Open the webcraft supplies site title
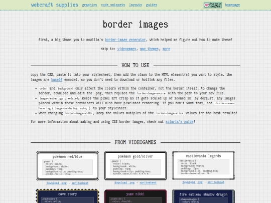Viewport: 271px width, 203px height. [x=55, y=5]
